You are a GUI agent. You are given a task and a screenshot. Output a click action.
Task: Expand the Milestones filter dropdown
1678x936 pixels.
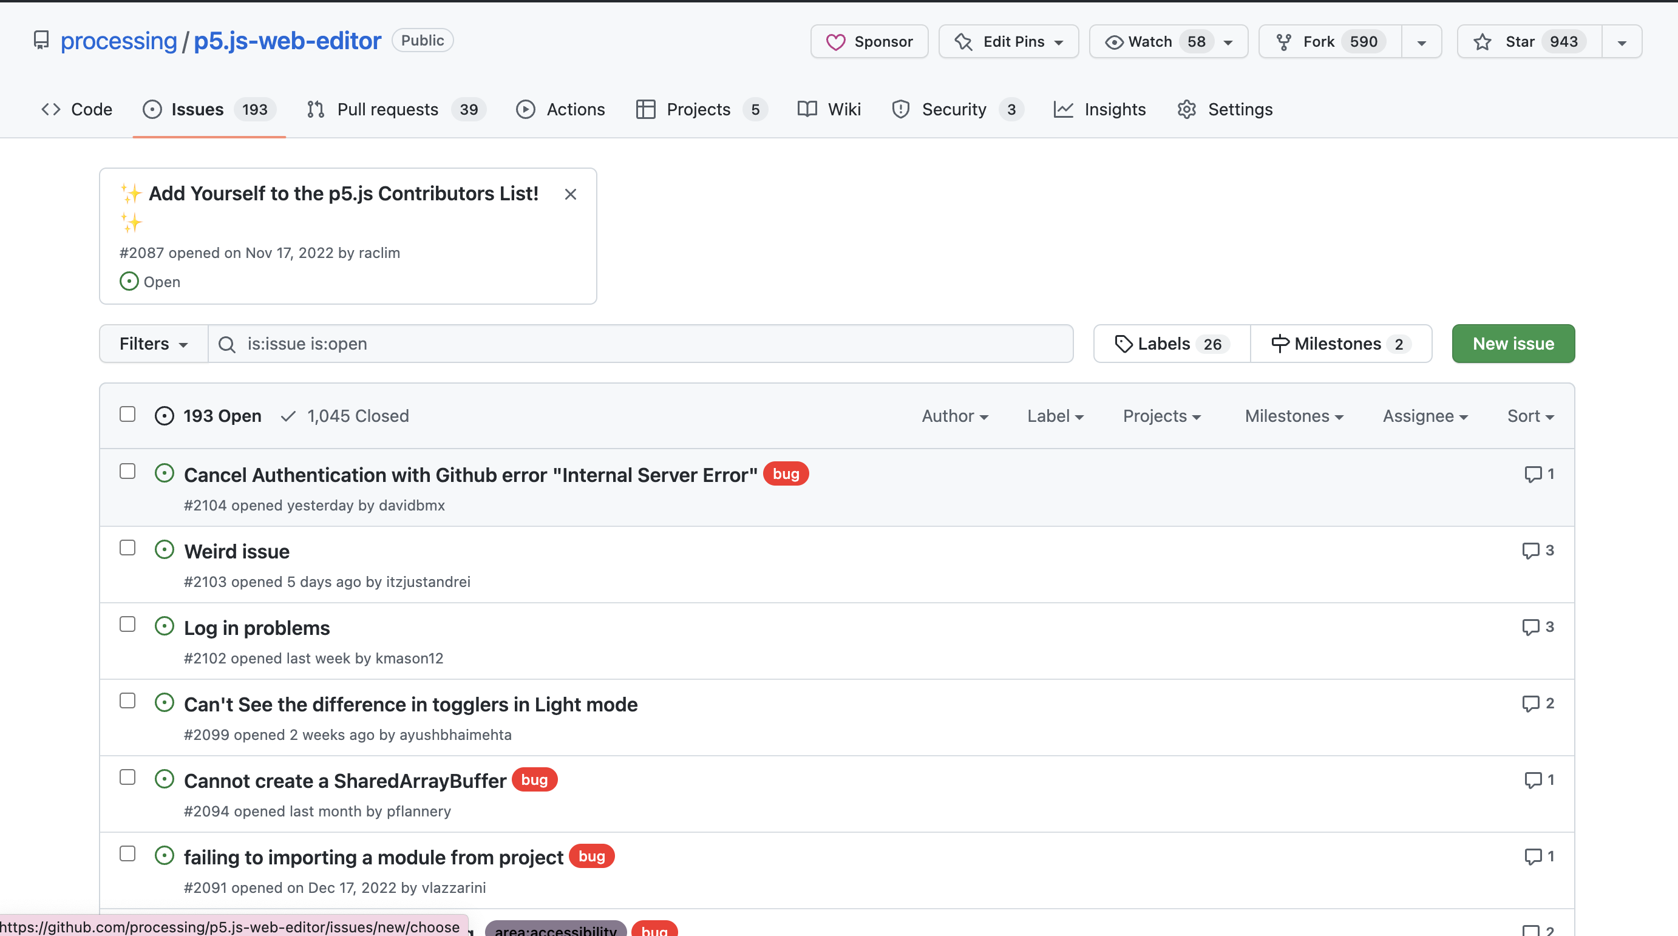(1294, 416)
